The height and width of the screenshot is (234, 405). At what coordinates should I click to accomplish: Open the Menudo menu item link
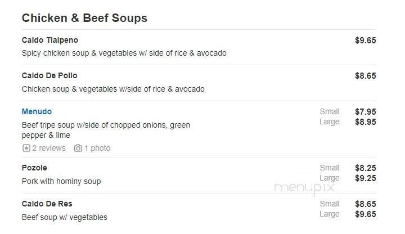pos(37,111)
